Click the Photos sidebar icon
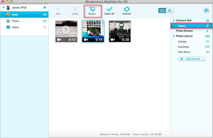Viewport: 213px width, 138px height. 8,21
